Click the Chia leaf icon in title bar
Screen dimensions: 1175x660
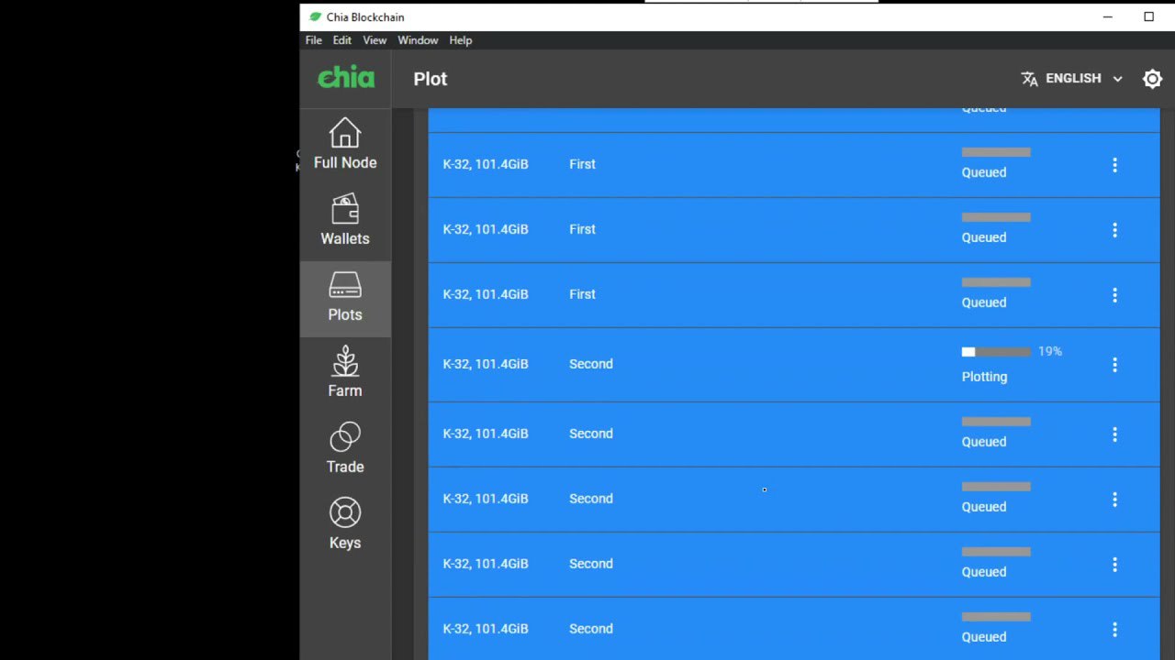(x=315, y=16)
